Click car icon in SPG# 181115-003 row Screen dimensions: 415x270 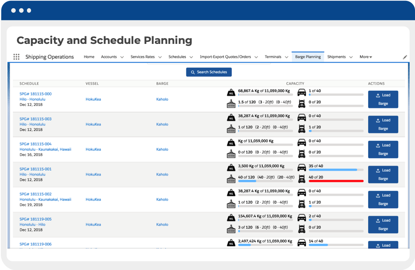(302, 118)
